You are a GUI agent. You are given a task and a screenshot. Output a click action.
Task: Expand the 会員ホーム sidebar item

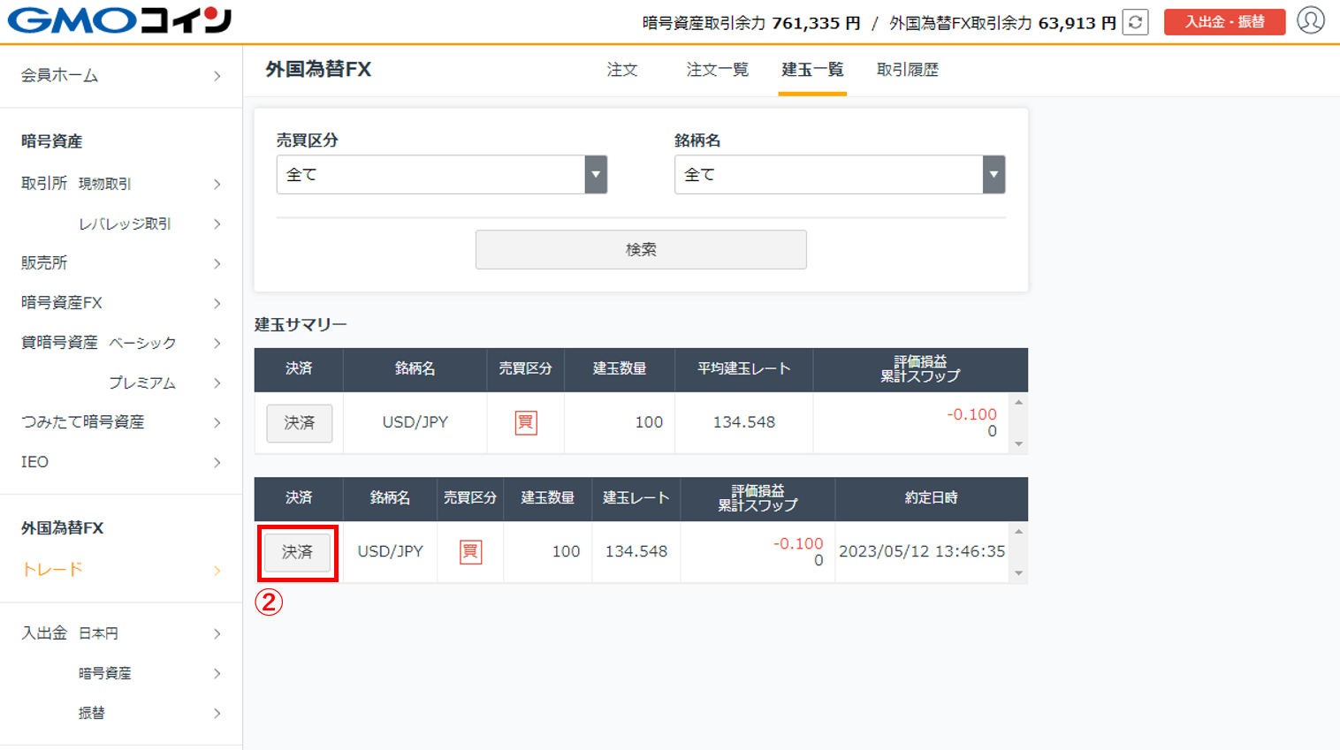[120, 76]
